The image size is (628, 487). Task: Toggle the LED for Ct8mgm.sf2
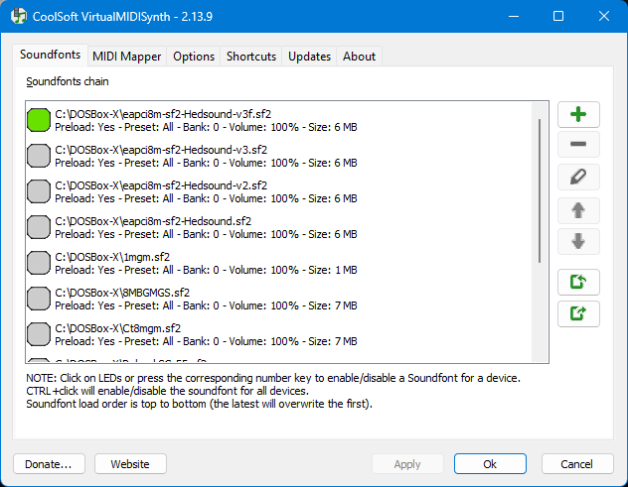point(39,334)
